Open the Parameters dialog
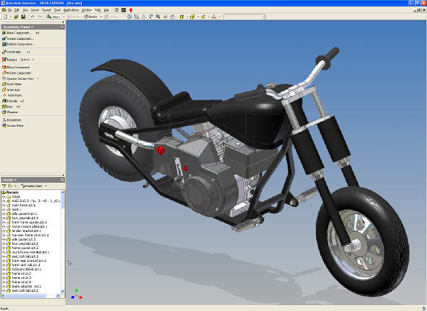Screen dimensions: 427x311 coord(15,121)
